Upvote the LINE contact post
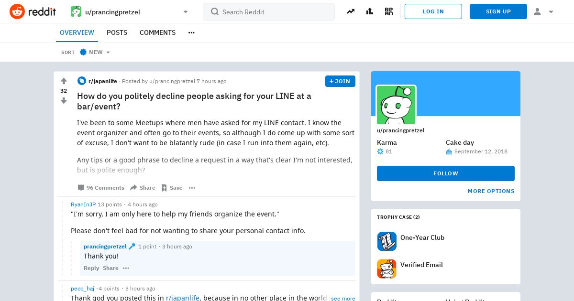The height and width of the screenshot is (301, 574). (x=64, y=81)
